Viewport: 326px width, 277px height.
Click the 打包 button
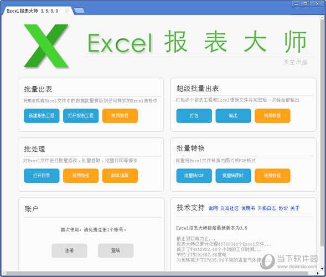pos(194,116)
